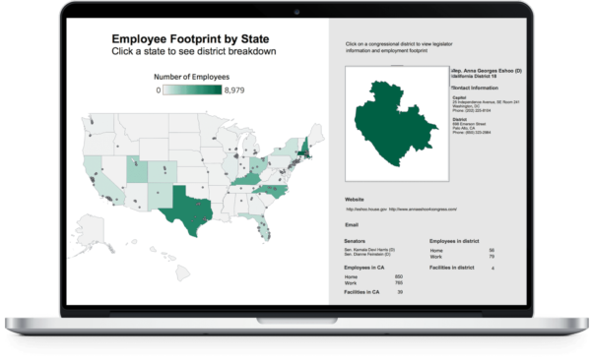The image size is (591, 360).
Task: Click Sen. Kamala Devi Harris entry
Action: pos(369,250)
